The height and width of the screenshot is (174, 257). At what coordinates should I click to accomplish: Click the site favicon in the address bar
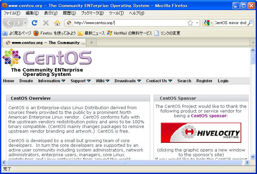[69, 23]
